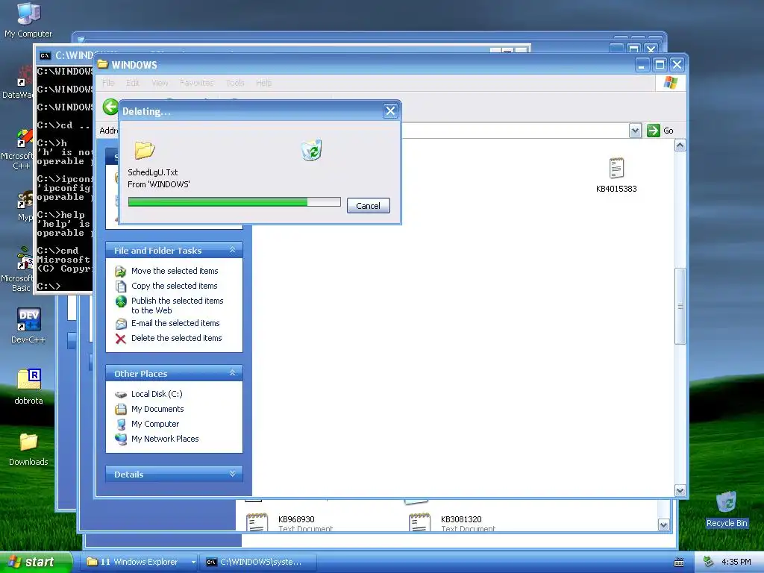Open the Favorites menu

pyautogui.click(x=196, y=83)
